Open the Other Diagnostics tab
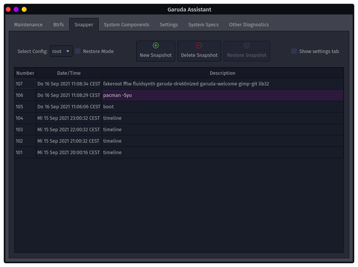The image size is (358, 267). (x=249, y=25)
